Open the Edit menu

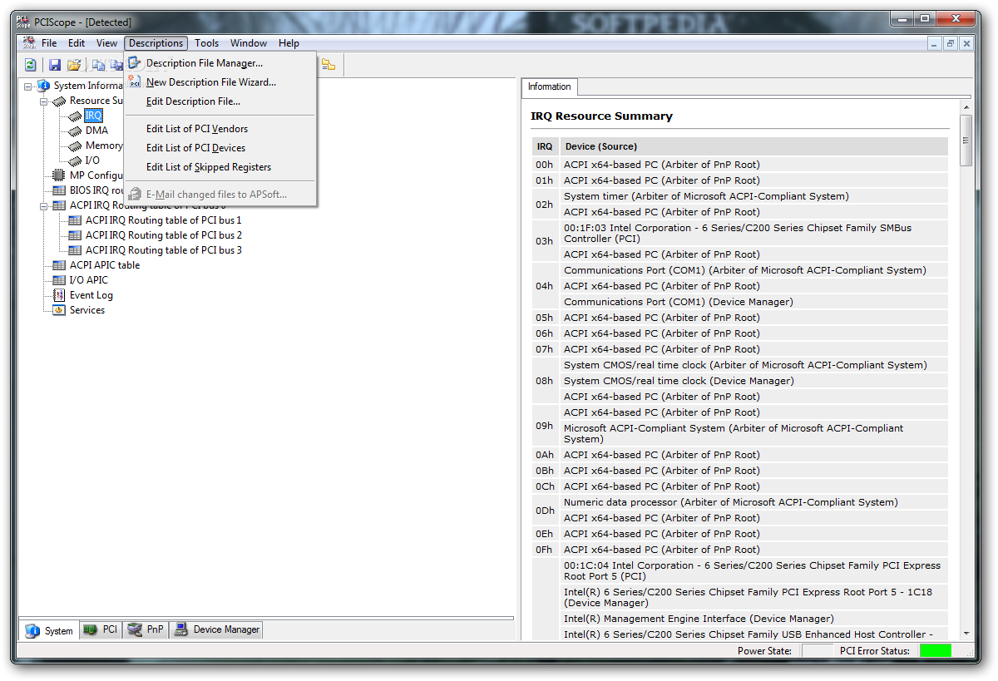pos(77,43)
